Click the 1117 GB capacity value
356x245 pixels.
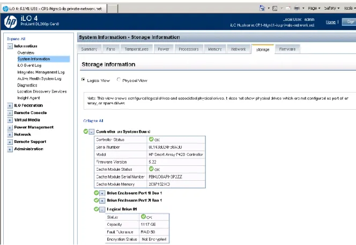click(x=148, y=224)
